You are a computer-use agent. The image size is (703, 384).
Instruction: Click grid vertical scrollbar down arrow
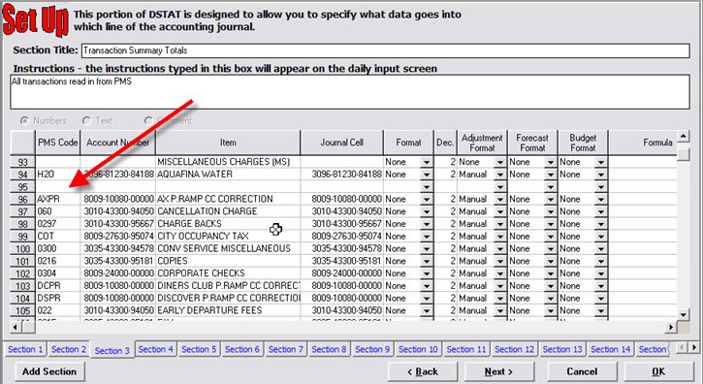(x=683, y=314)
